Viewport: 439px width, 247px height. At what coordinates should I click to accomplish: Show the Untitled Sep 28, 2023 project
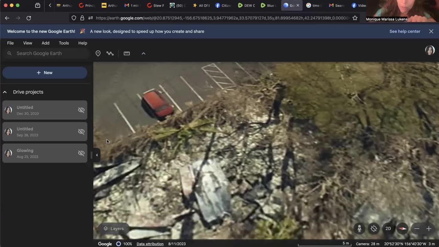81,132
